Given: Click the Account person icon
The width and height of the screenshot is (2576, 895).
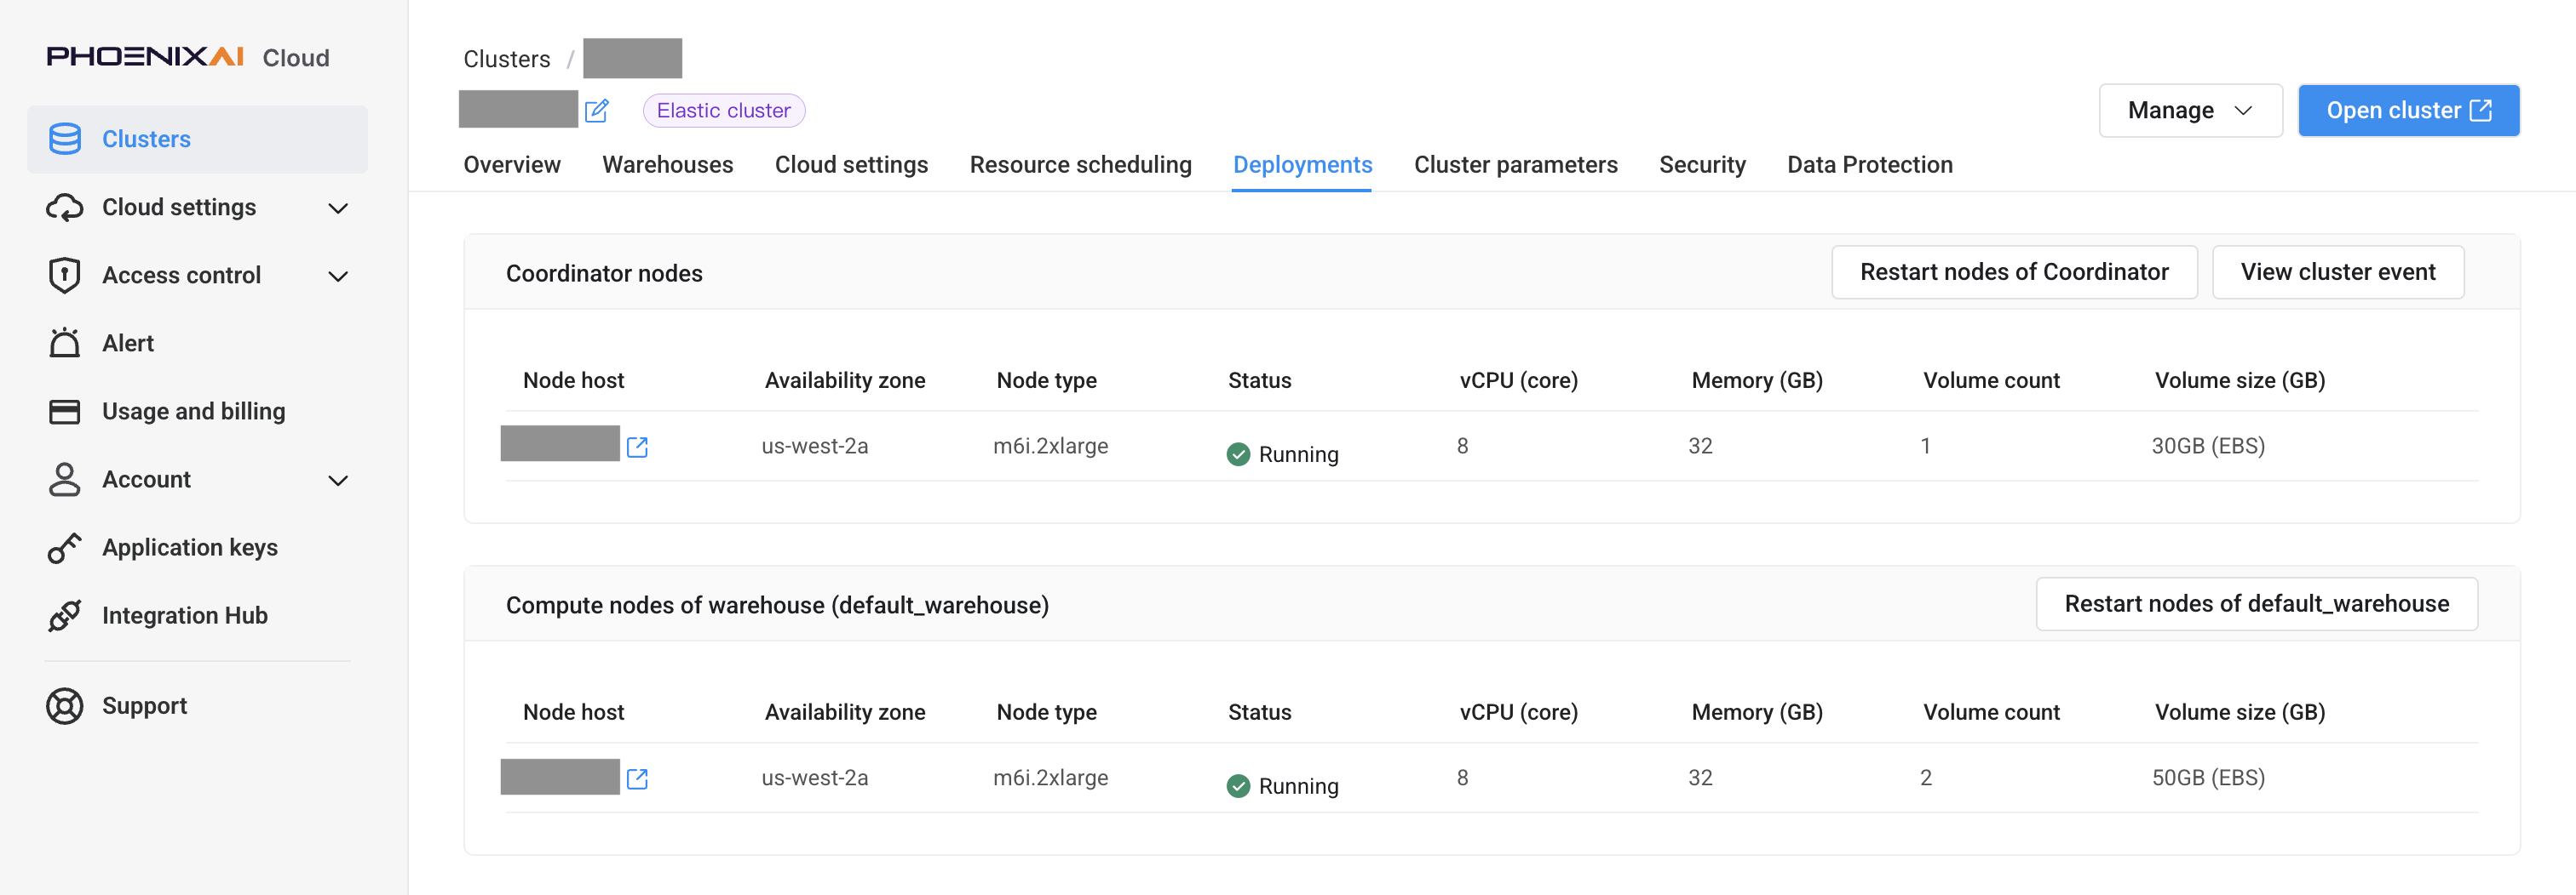Looking at the screenshot, I should coord(65,480).
